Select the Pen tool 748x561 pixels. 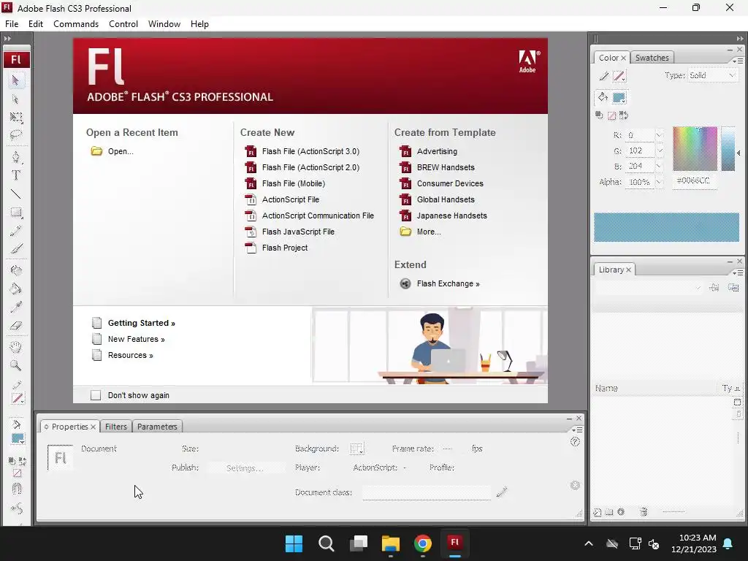(16, 157)
